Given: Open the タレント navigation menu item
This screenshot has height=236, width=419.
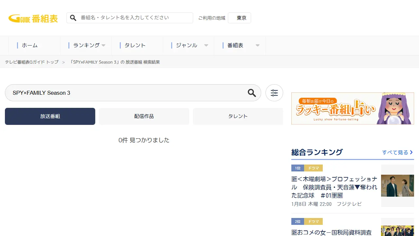Looking at the screenshot, I should click(135, 46).
